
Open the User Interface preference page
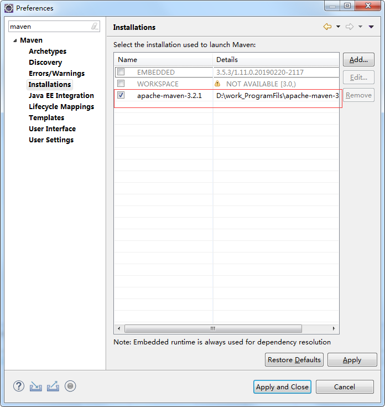tap(52, 128)
